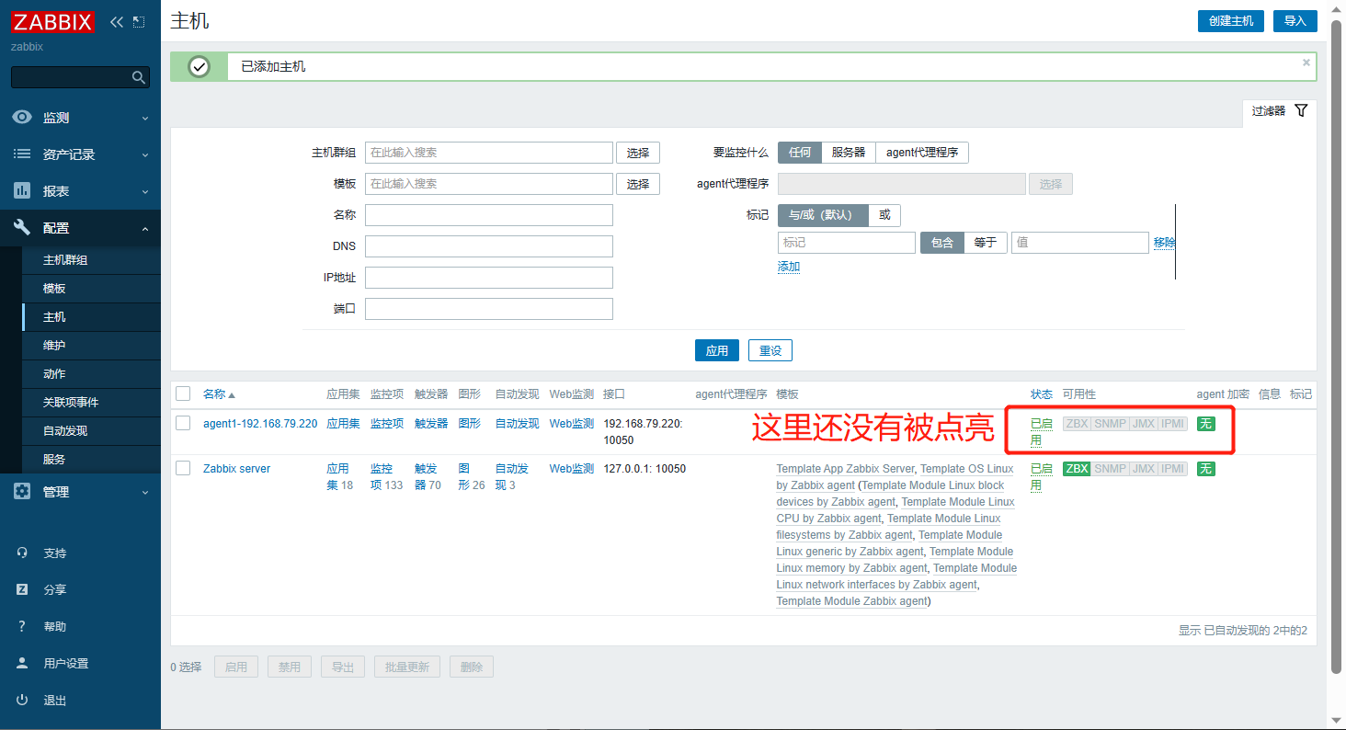Open 动作 in sidebar

pos(91,374)
